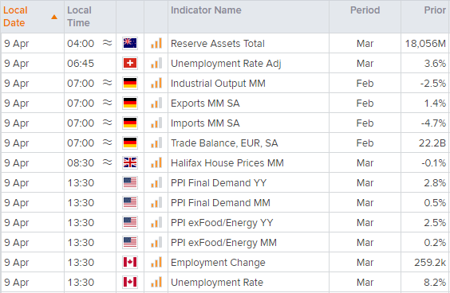Viewport: 450px width, 293px height.
Task: Click the Switzerland flag in Unemployment Rate Adj row
Action: tap(130, 63)
